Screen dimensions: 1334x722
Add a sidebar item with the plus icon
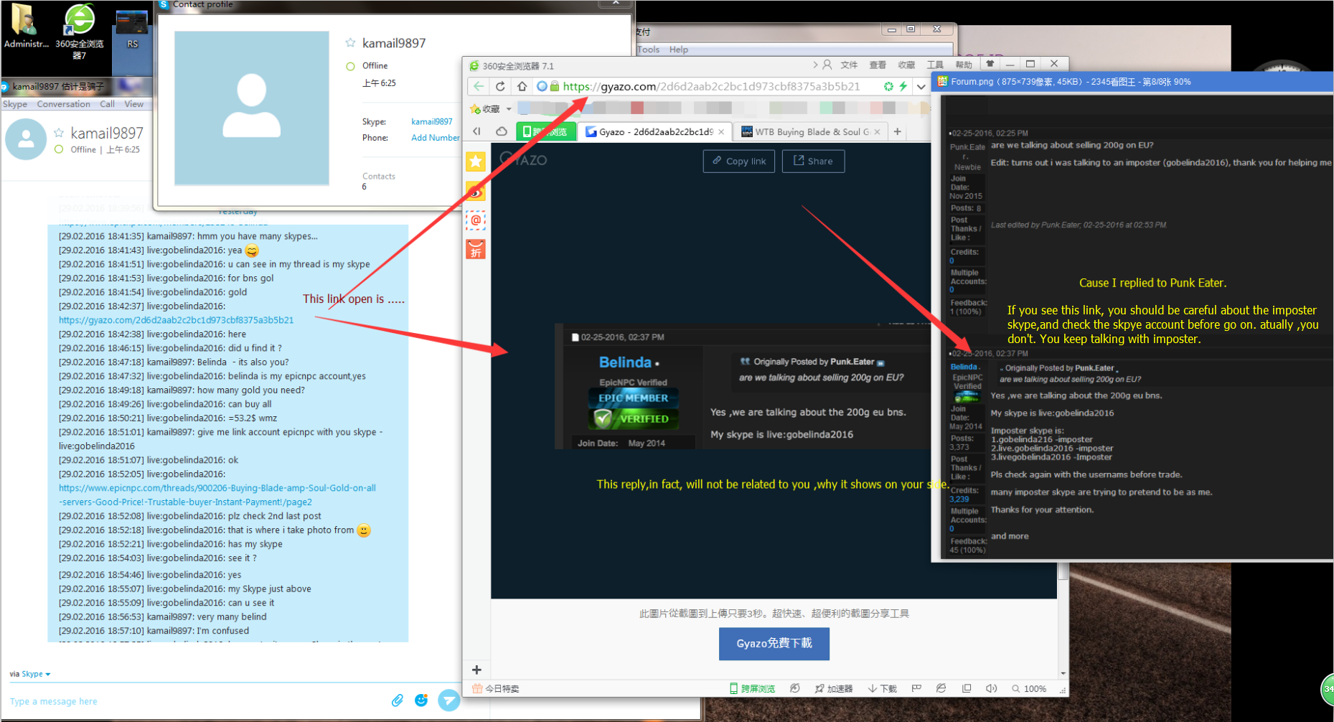click(x=476, y=670)
